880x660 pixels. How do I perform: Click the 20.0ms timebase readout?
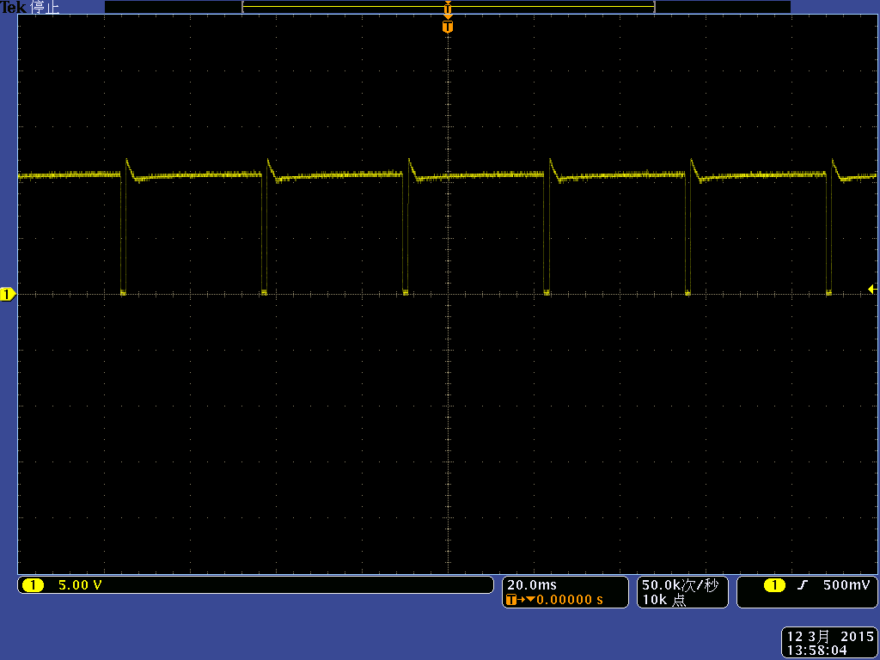pos(531,584)
